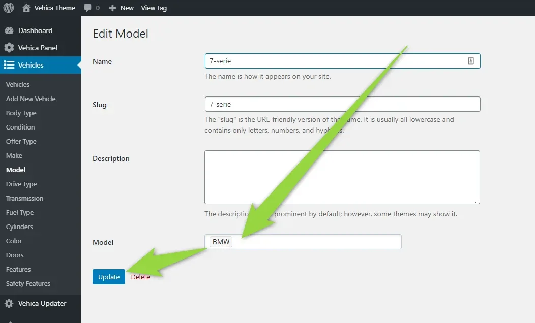Click the Update button
The image size is (535, 323).
click(109, 277)
